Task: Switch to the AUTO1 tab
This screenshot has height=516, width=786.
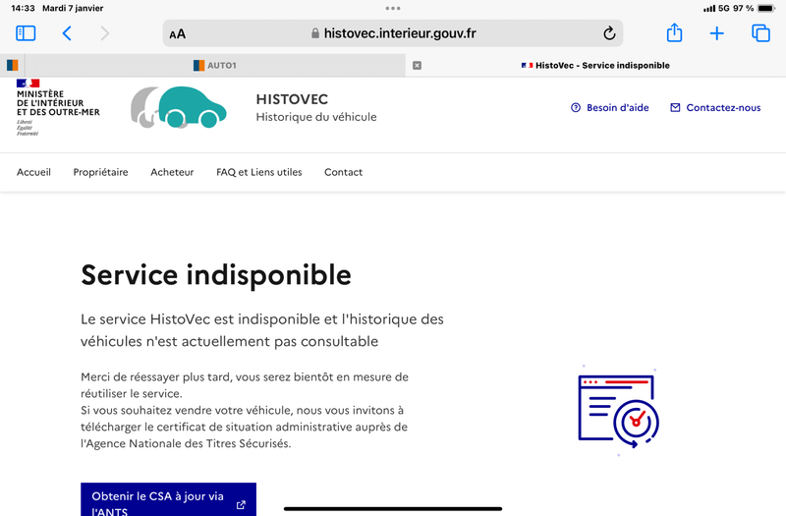Action: (215, 65)
